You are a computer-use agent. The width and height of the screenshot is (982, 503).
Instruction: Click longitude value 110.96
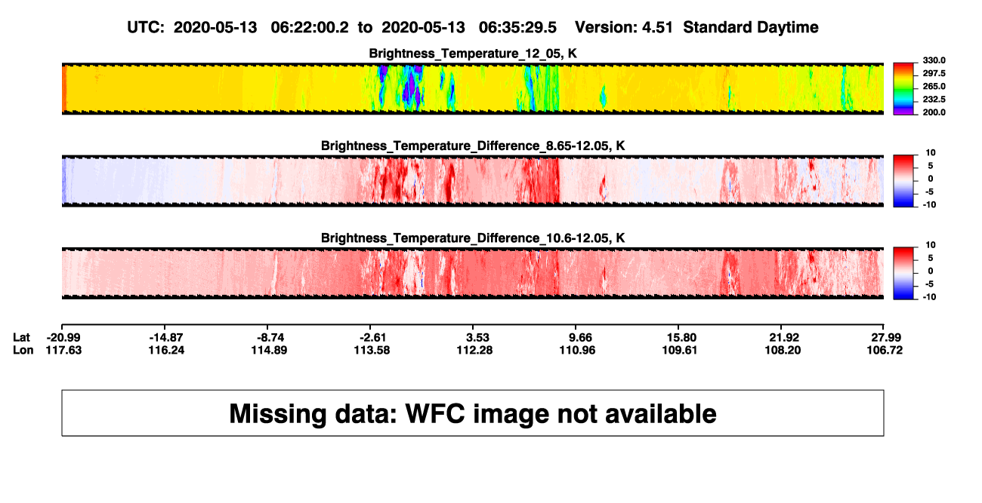coord(578,350)
